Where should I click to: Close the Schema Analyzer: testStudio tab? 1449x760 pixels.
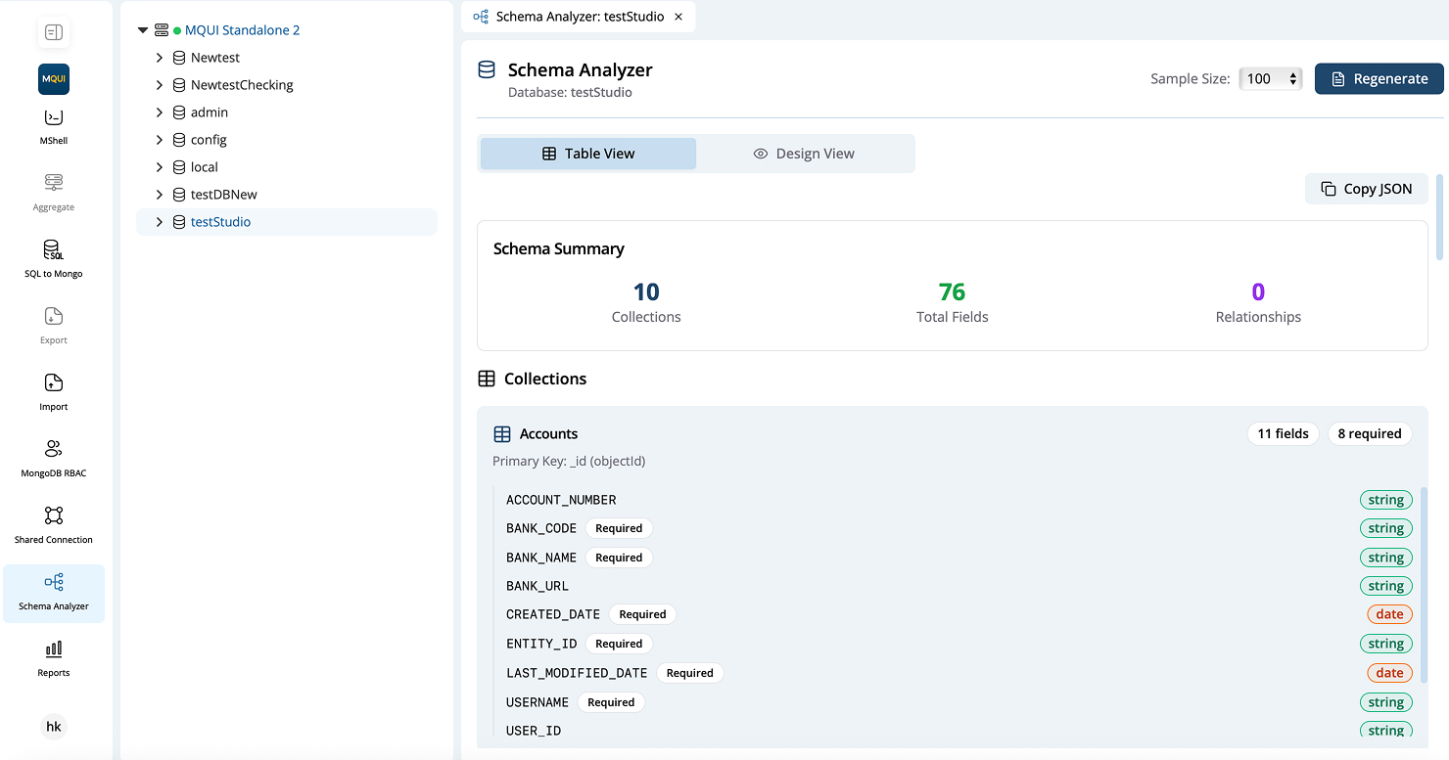tap(678, 17)
